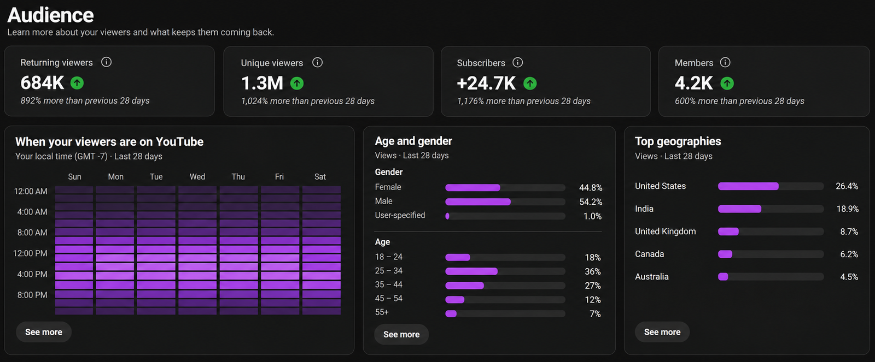Image resolution: width=875 pixels, height=362 pixels.
Task: Click the +24.7K subscribers value
Action: 486,83
